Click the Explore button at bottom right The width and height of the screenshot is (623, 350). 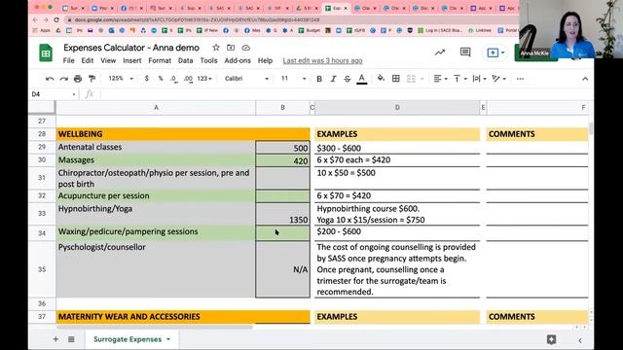[551, 339]
